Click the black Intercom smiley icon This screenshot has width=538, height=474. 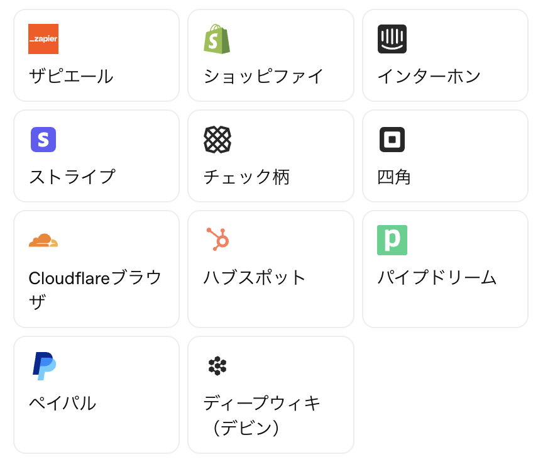point(392,39)
